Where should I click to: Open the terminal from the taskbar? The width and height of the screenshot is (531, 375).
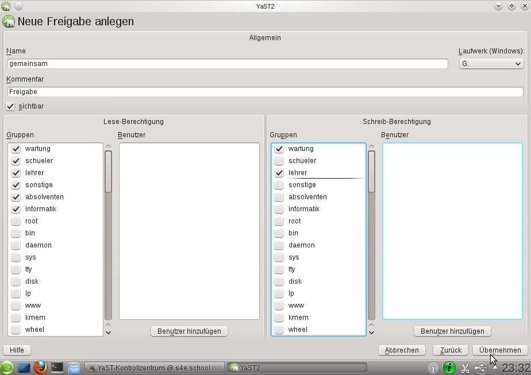(x=57, y=368)
